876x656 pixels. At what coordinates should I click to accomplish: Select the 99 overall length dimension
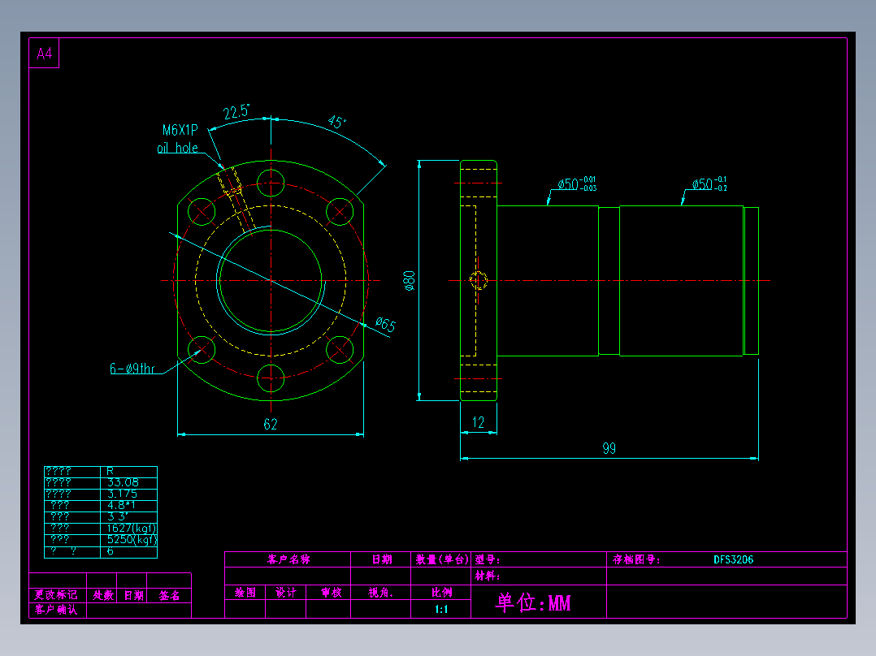pyautogui.click(x=609, y=448)
